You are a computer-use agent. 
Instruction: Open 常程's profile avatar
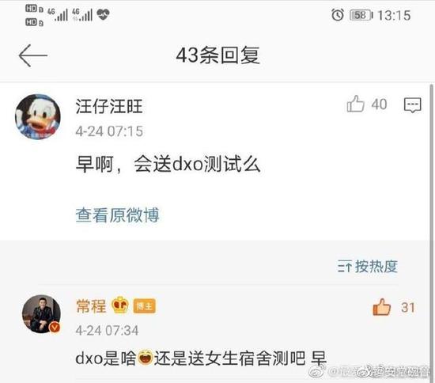pos(41,314)
